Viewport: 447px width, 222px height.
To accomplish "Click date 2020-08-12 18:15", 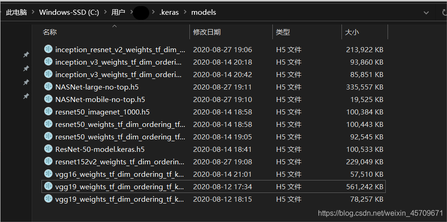I will (223, 199).
